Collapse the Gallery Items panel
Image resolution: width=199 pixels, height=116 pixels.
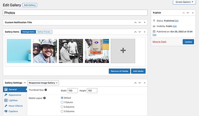145,32
